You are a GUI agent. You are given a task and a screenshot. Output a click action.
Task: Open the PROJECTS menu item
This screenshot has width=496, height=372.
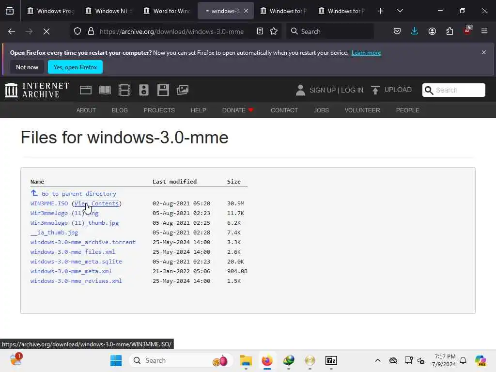[159, 110]
